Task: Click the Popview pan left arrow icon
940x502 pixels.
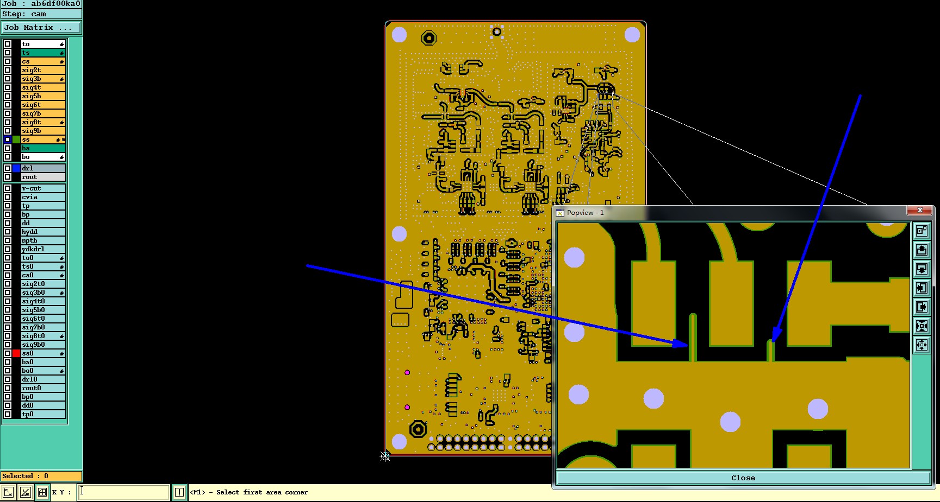Action: tap(922, 288)
